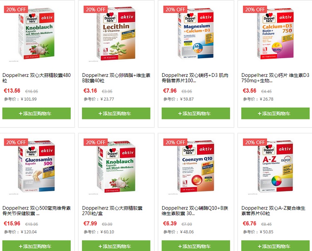Add the €3.16 Lecithin capsules to cart
312x251 pixels.
116,113
